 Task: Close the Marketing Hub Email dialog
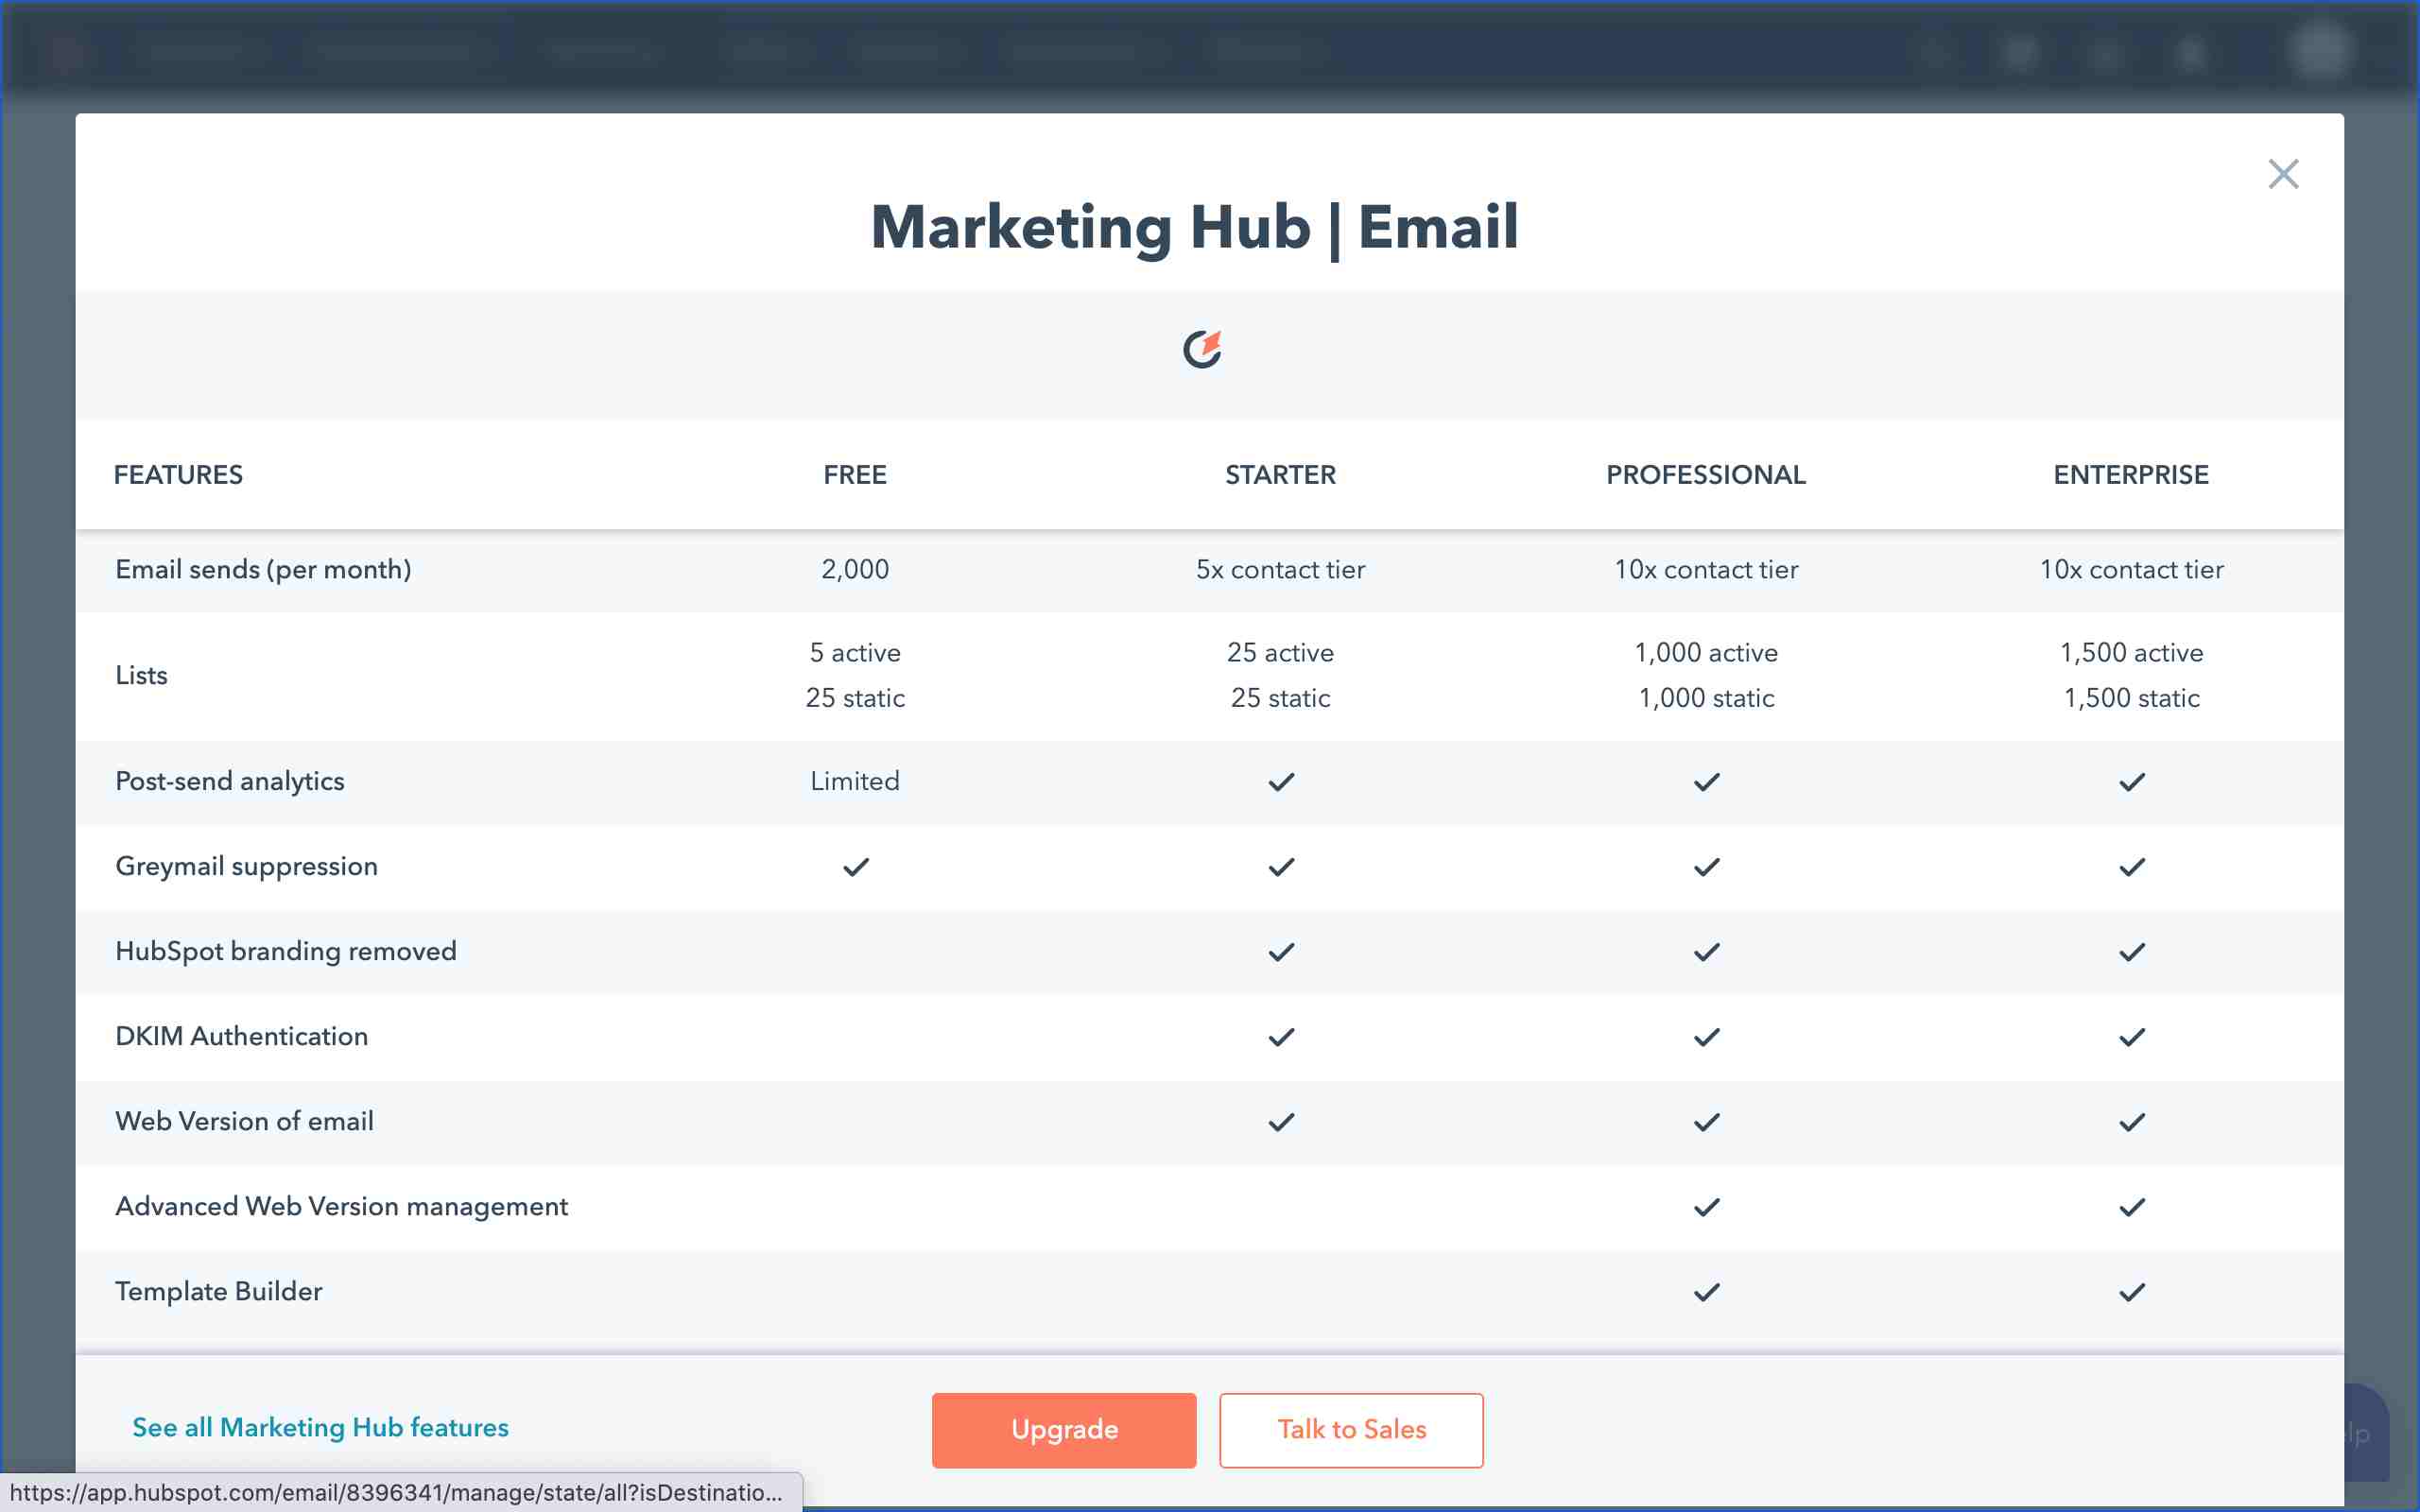[2283, 174]
